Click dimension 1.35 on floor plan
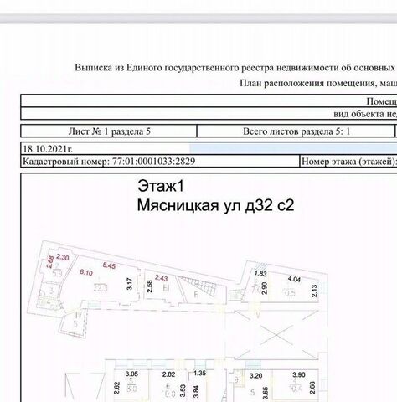 coord(199,373)
